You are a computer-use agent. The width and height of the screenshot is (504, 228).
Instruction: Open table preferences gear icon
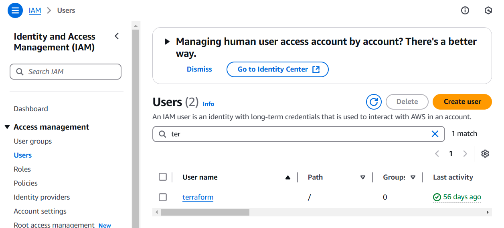point(485,154)
